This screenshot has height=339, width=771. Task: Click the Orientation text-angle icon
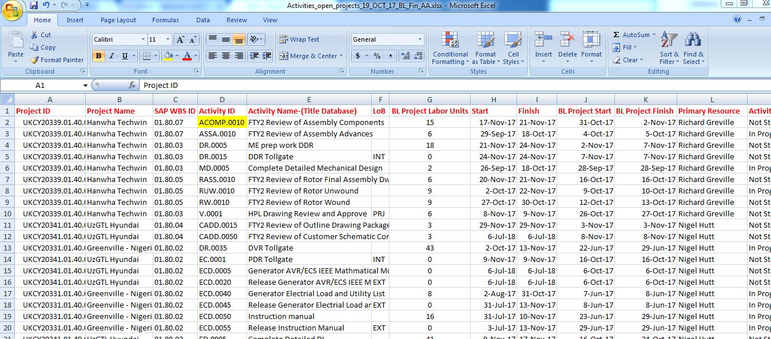click(x=255, y=39)
